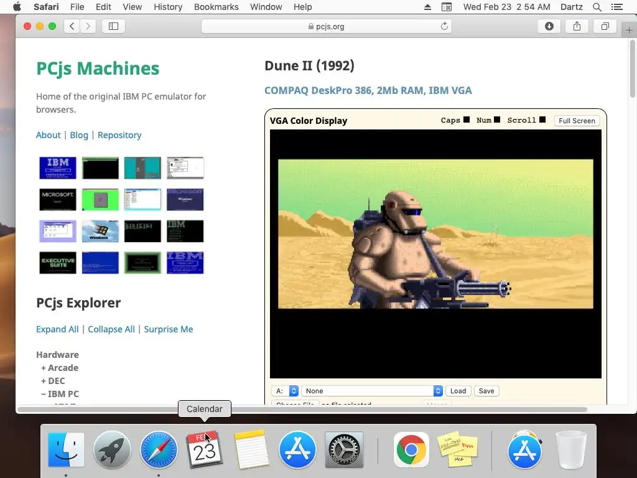
Task: Open the Help menu
Action: (x=303, y=7)
